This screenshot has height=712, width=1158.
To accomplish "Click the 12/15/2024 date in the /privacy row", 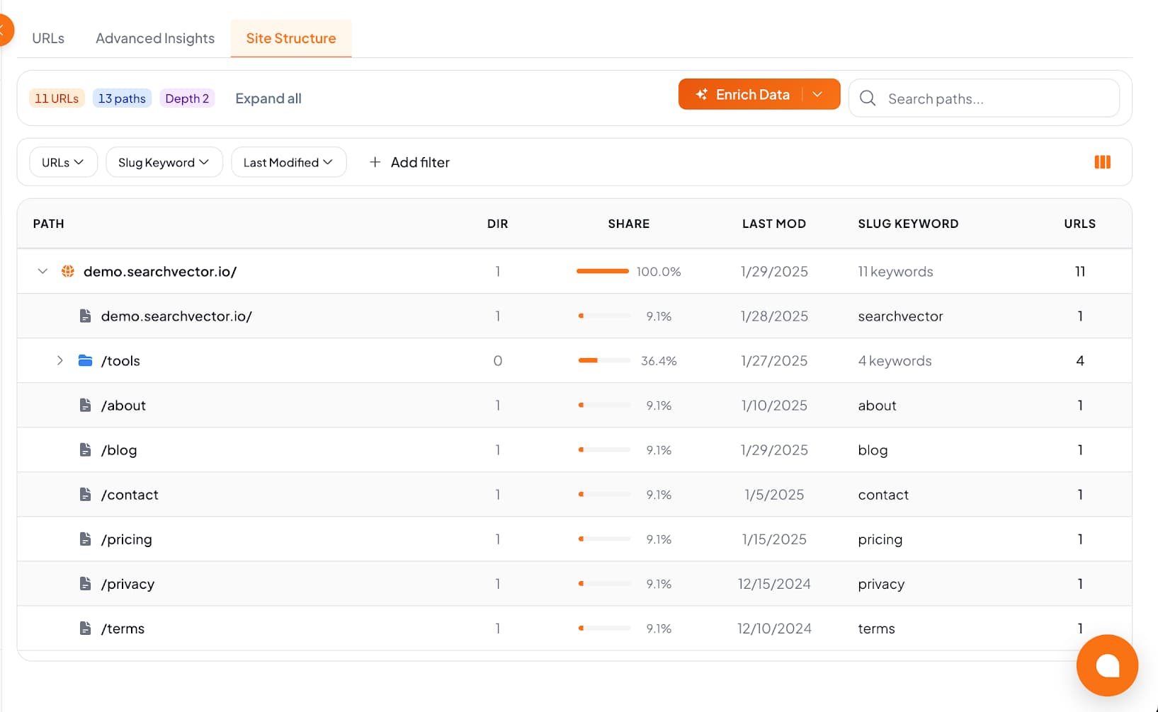I will click(x=774, y=584).
